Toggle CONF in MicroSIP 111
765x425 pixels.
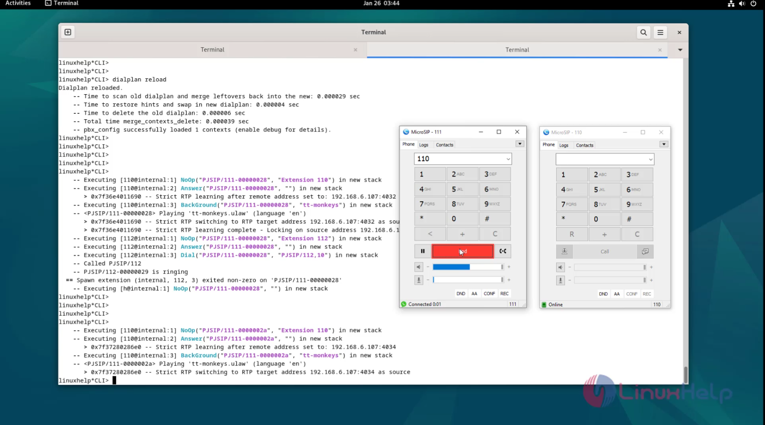click(489, 294)
